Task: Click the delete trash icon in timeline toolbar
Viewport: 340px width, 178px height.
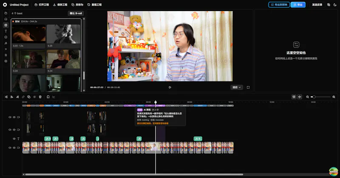Action: pyautogui.click(x=40, y=97)
